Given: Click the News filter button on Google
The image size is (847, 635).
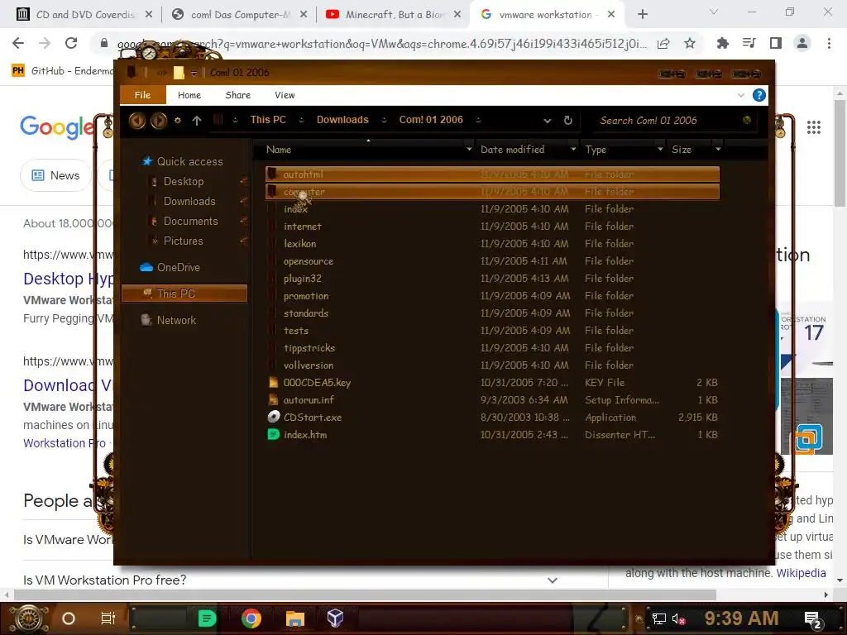Looking at the screenshot, I should pos(56,175).
